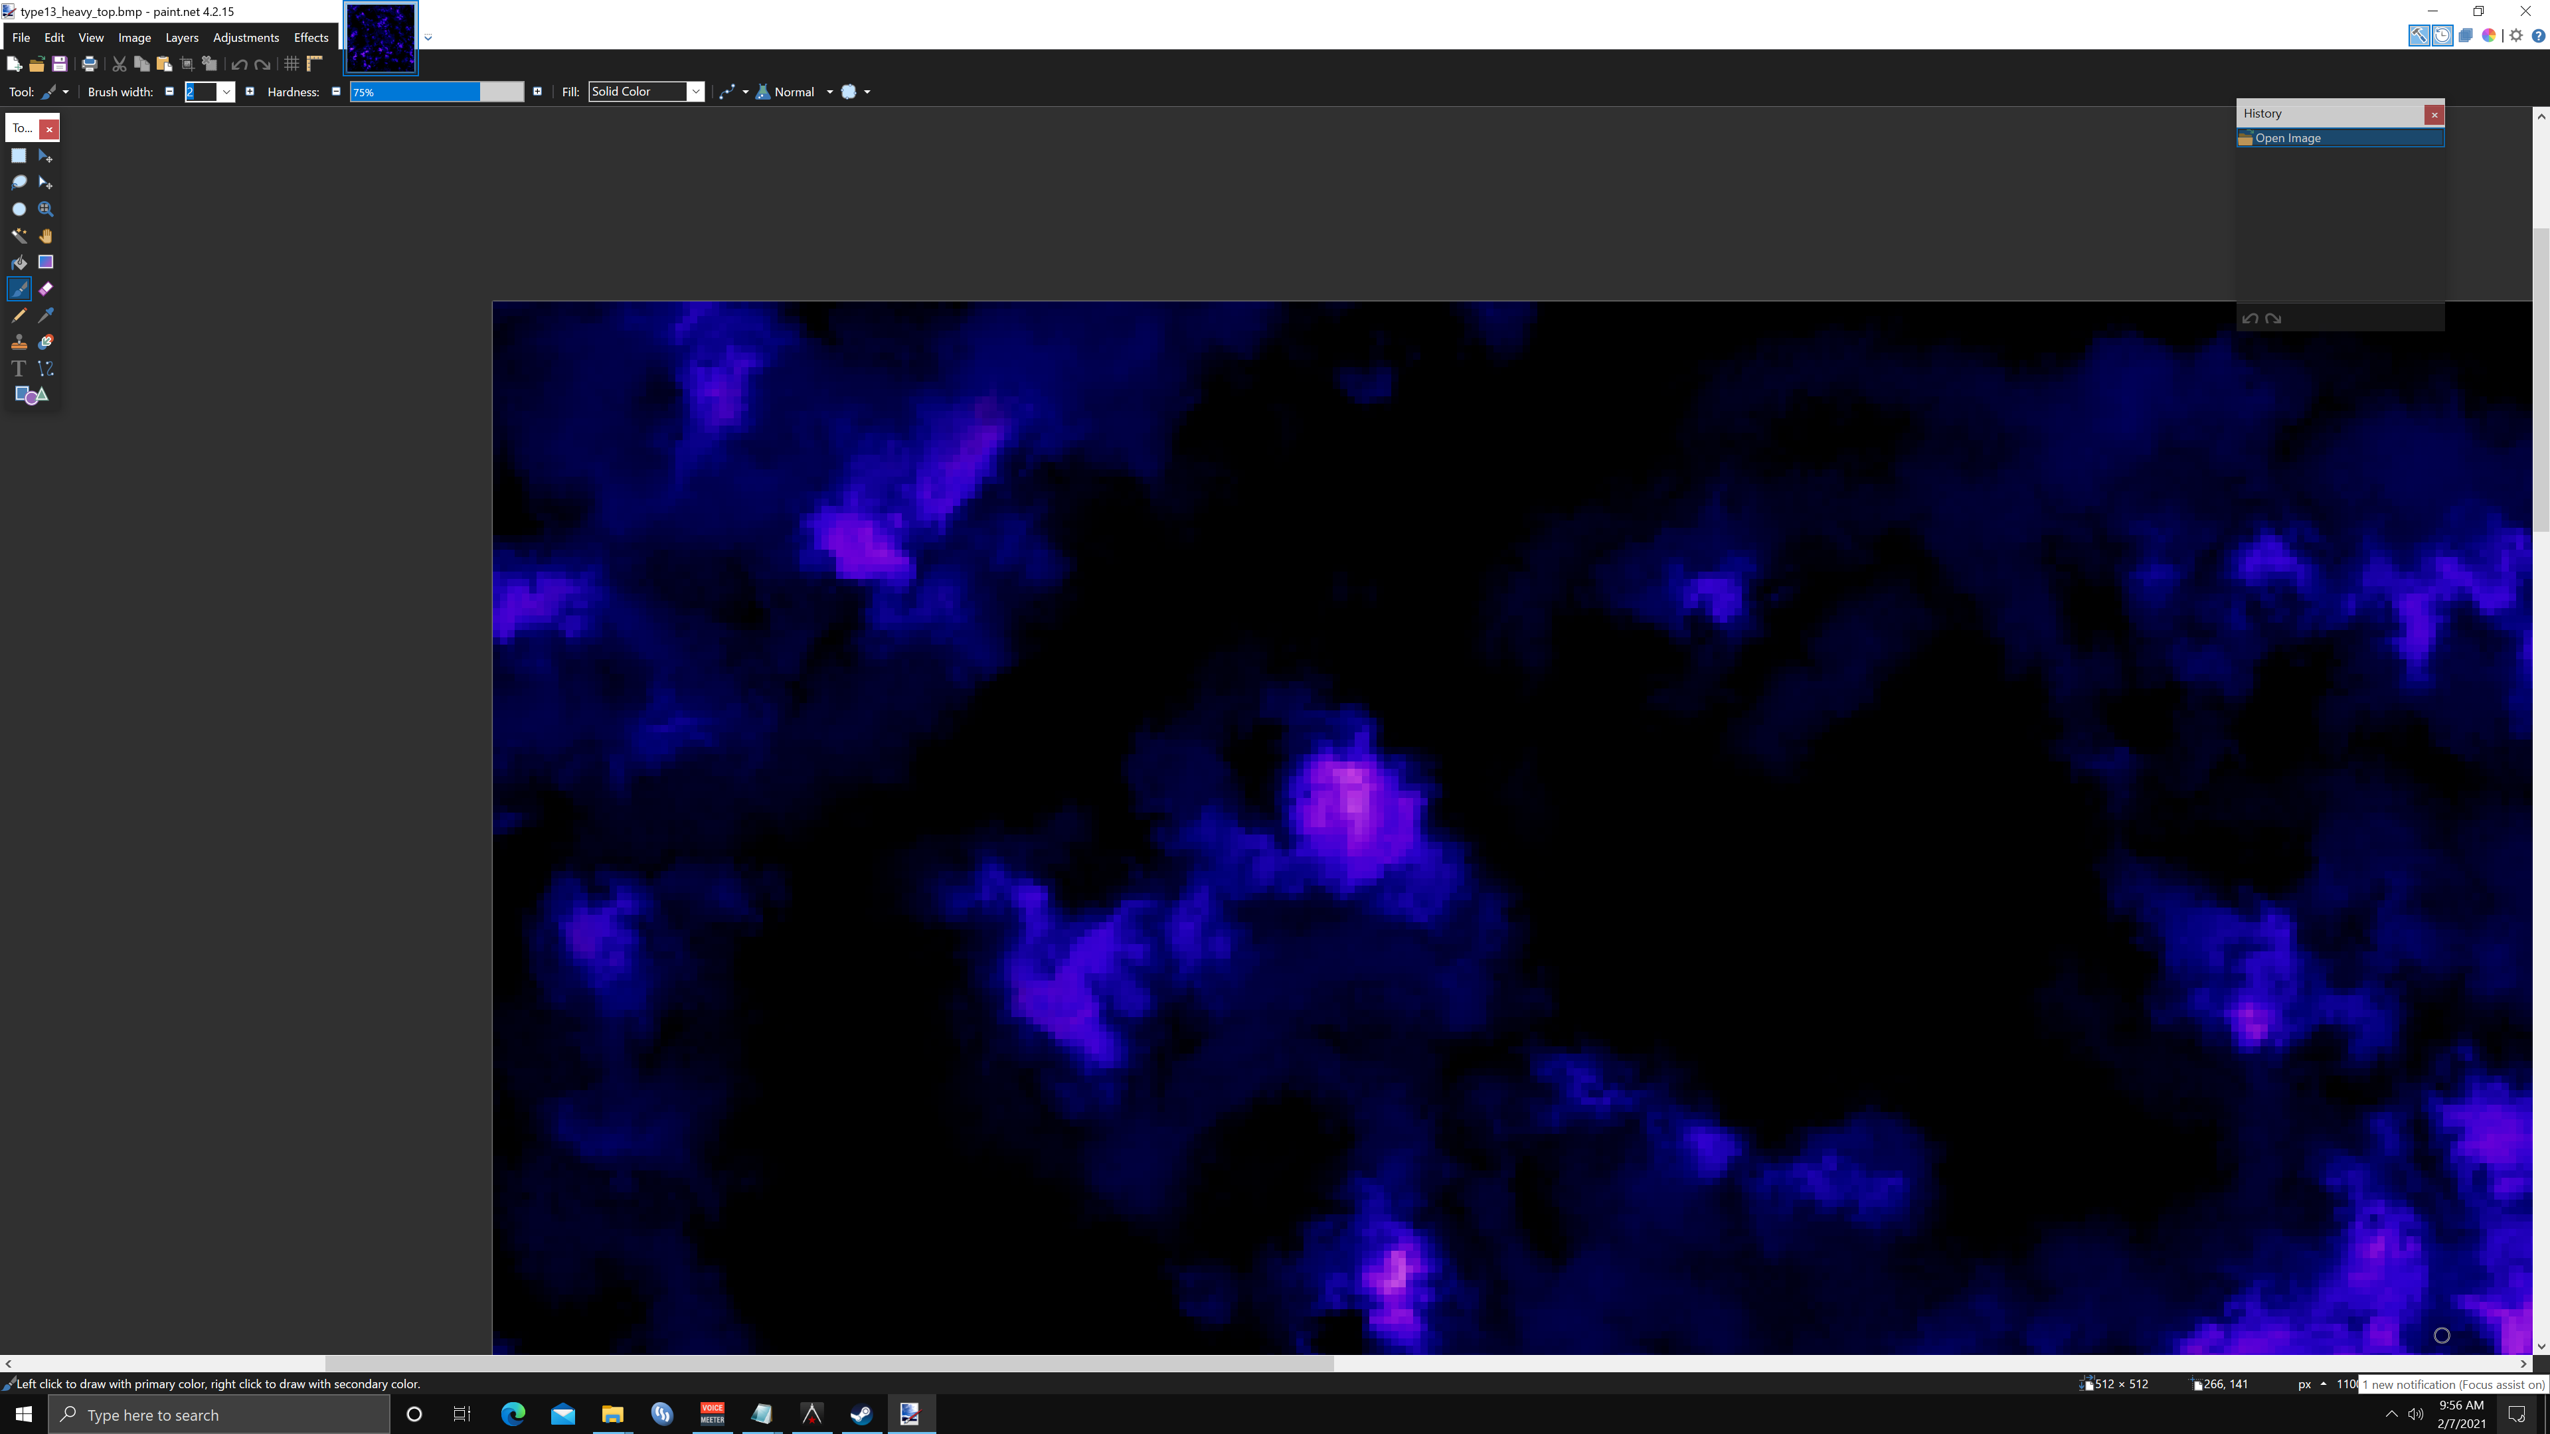Click the Hardness 75% slider
Viewport: 2550px width, 1434px height.
click(x=436, y=92)
